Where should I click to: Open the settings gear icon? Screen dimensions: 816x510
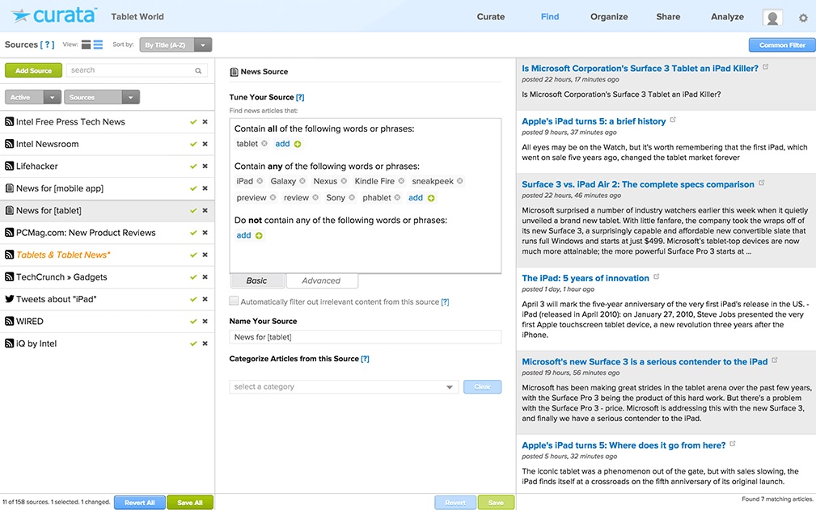[803, 18]
